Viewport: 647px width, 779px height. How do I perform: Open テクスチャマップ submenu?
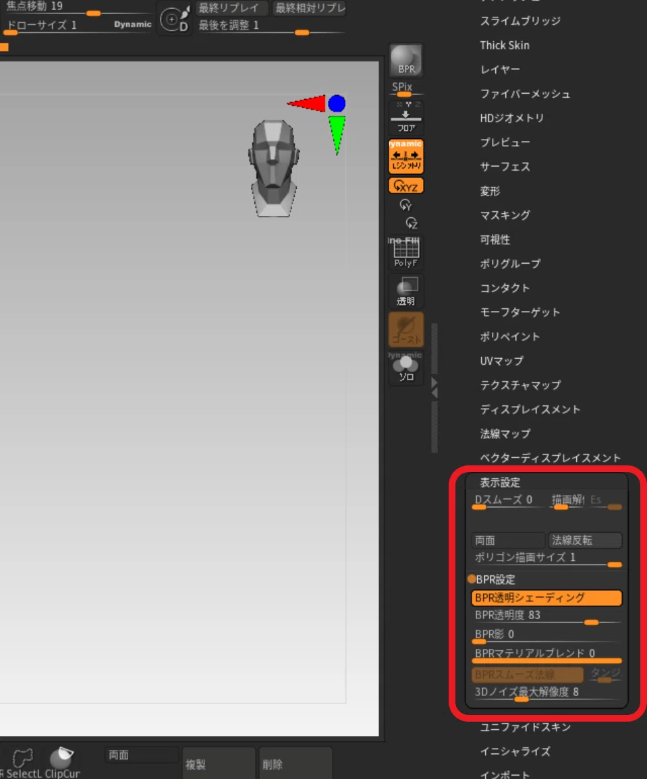click(x=519, y=386)
